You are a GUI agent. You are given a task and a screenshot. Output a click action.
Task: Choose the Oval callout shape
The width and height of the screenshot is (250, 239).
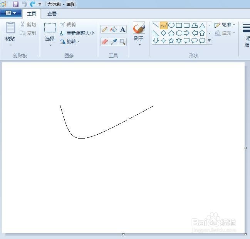[x=195, y=41]
